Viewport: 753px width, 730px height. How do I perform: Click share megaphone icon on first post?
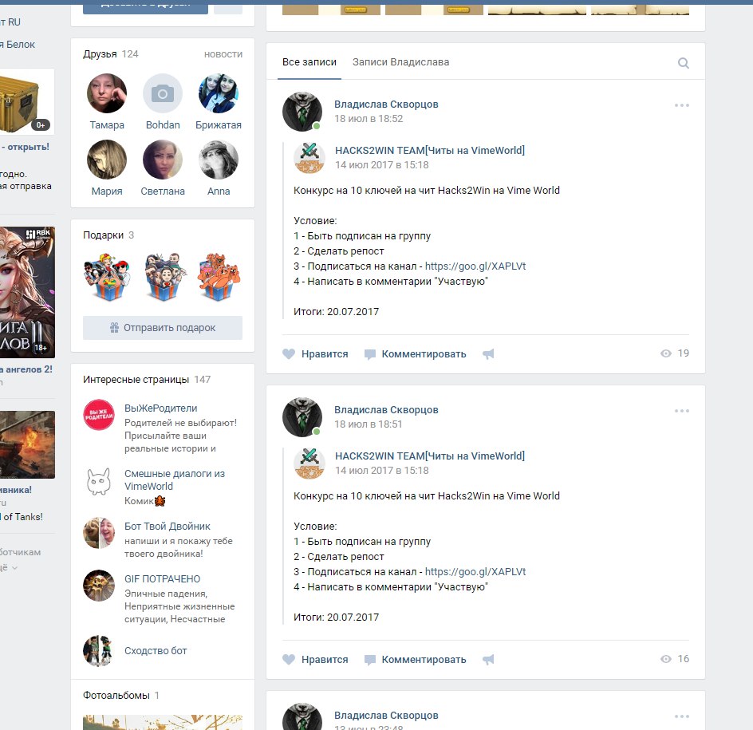click(488, 353)
